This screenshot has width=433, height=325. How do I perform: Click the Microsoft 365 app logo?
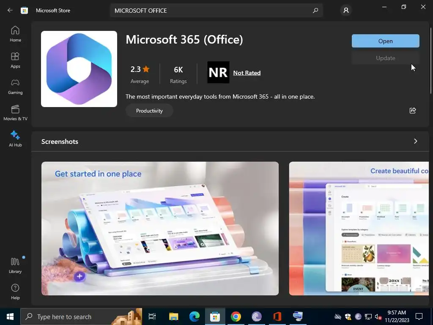(x=79, y=69)
